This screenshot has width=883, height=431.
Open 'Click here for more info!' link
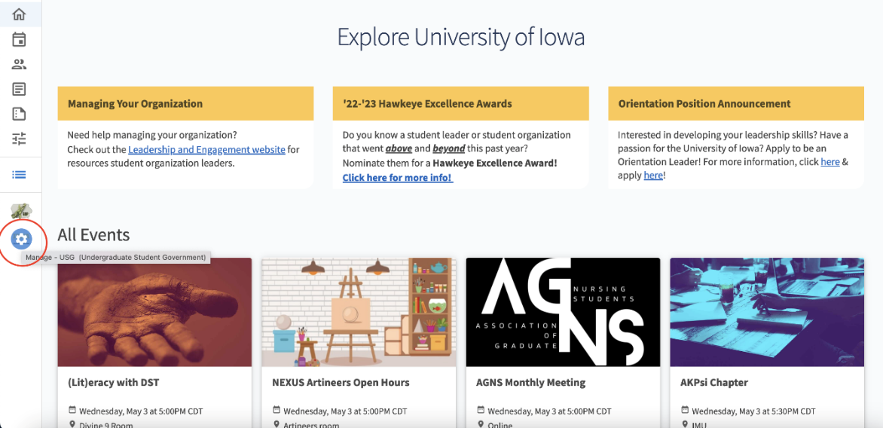[398, 178]
